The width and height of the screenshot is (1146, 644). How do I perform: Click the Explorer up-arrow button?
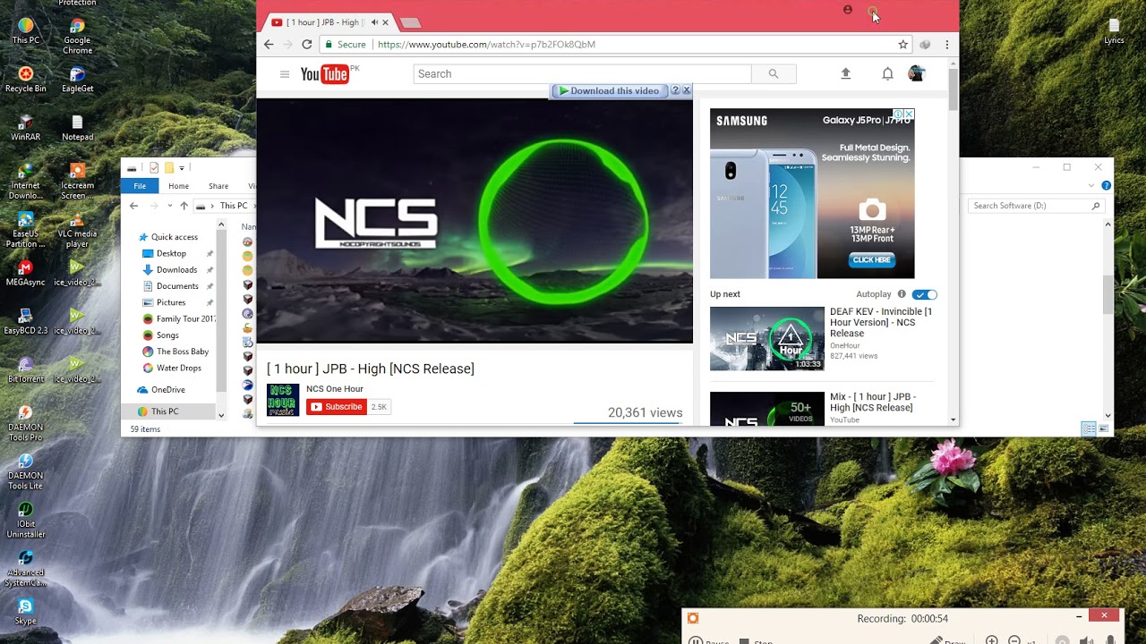(184, 206)
